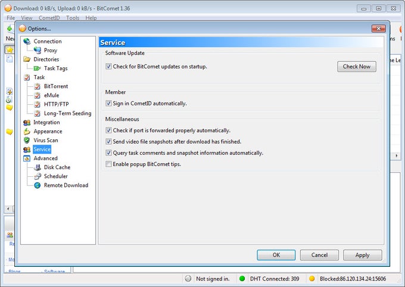Toggle Check if port is forwarded properly
This screenshot has width=405, height=287.
tap(108, 130)
